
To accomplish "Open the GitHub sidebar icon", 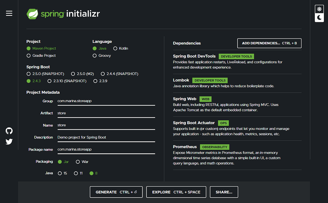I will coord(9,131).
